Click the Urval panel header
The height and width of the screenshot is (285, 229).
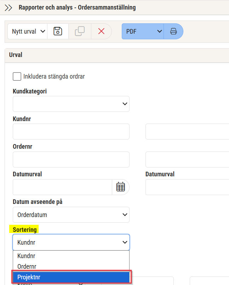coord(117,55)
